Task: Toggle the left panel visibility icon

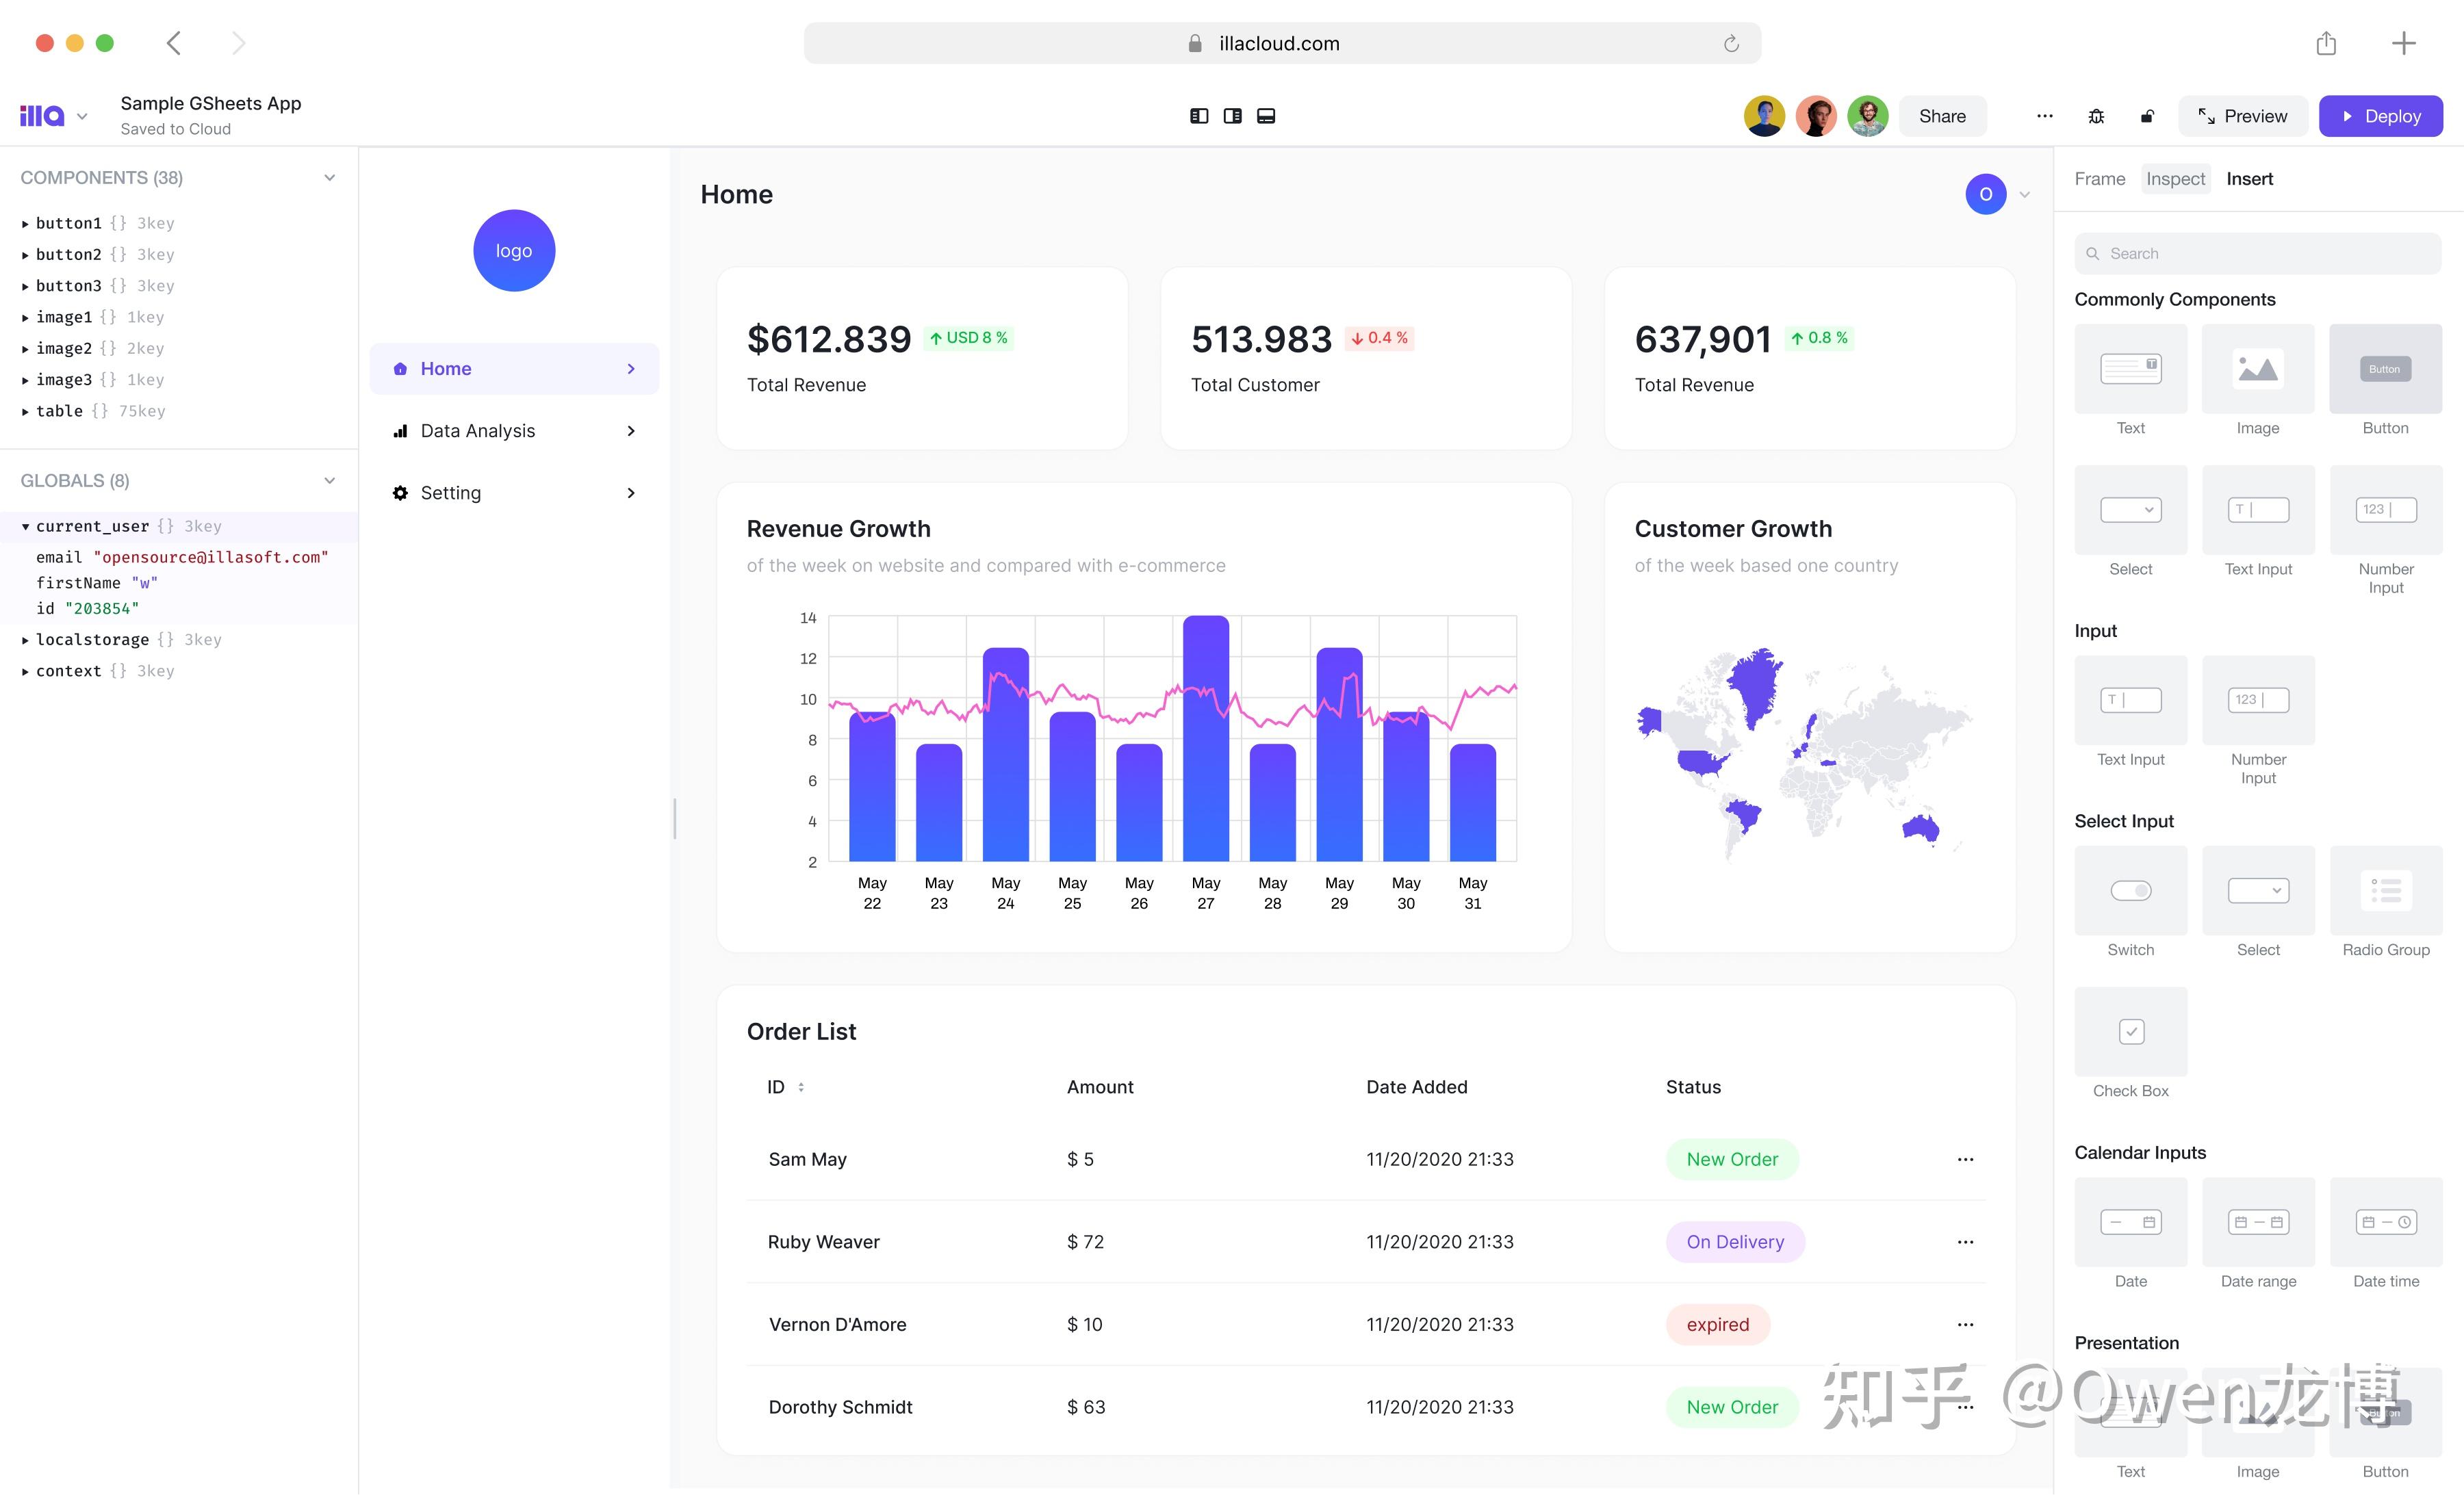Action: (1198, 116)
